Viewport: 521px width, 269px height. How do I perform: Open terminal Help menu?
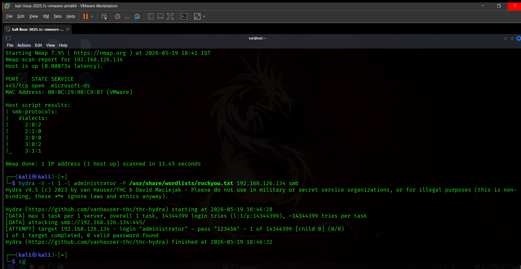[x=63, y=45]
